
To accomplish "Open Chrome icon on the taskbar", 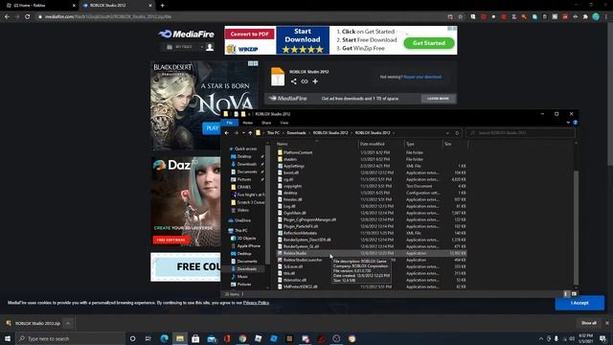I will pyautogui.click(x=242, y=338).
